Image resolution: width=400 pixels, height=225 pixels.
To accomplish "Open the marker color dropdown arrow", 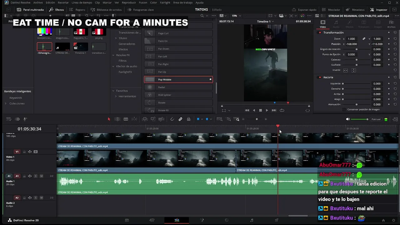I will 211,119.
